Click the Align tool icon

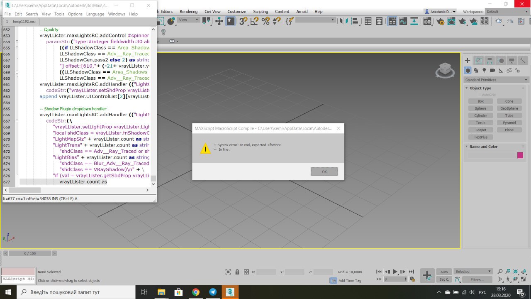click(x=354, y=21)
